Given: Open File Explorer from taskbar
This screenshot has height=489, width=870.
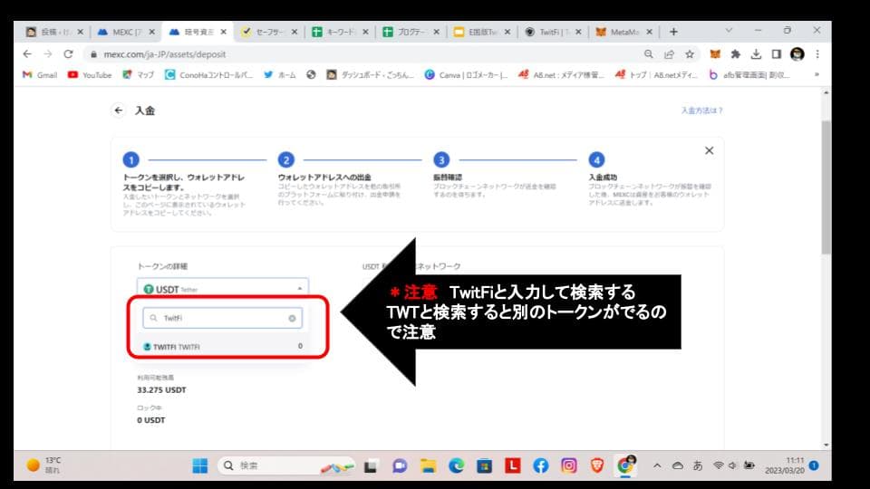Looking at the screenshot, I should (x=428, y=465).
